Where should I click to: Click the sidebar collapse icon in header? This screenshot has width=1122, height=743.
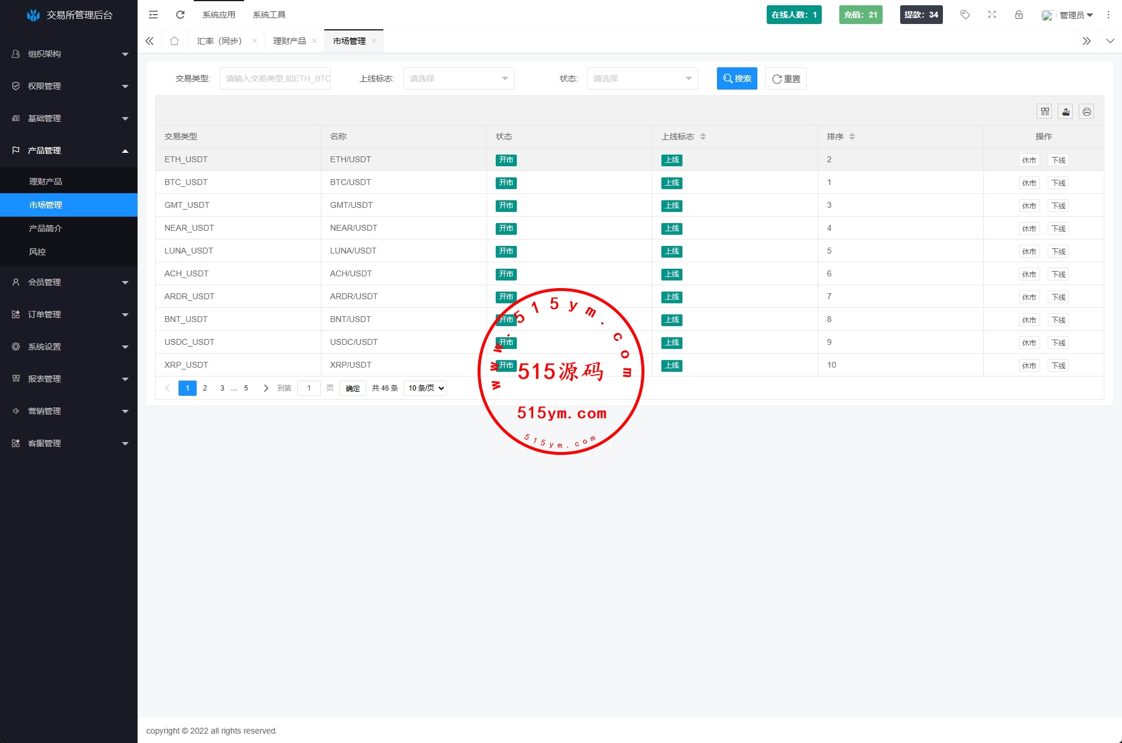click(x=153, y=15)
